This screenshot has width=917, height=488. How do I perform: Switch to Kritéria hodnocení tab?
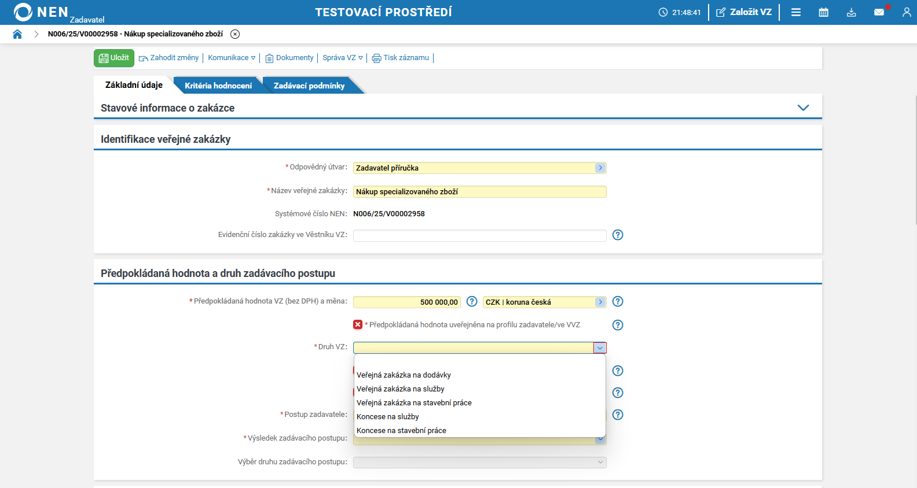tap(218, 86)
